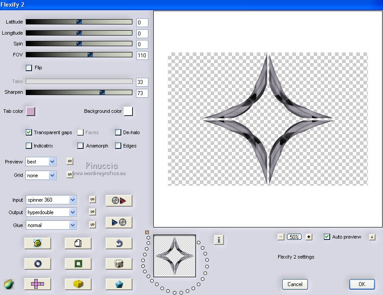Click the Longitude value field
Viewport: 383px width, 295px height.
coord(142,33)
